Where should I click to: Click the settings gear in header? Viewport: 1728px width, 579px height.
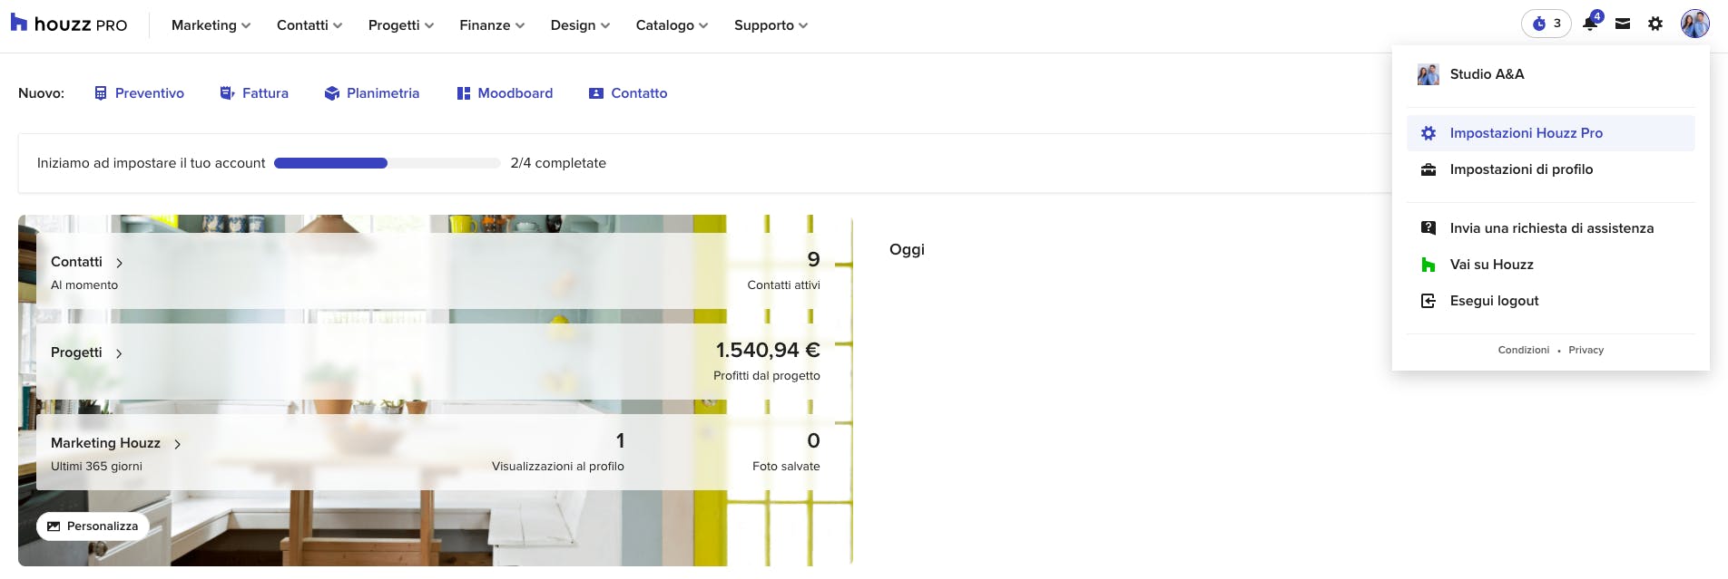coord(1655,24)
